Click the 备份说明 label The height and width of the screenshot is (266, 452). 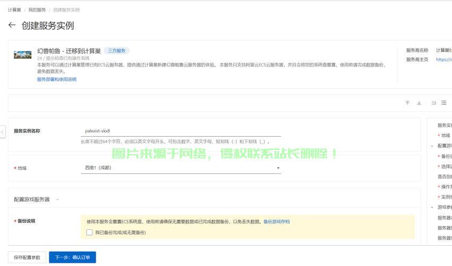pos(26,221)
